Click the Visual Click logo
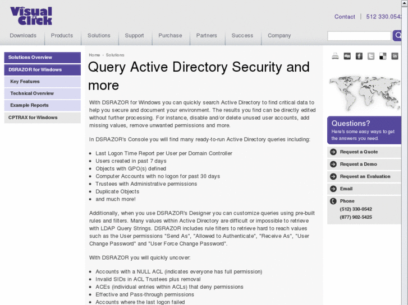This screenshot has height=305, width=408. tap(31, 16)
